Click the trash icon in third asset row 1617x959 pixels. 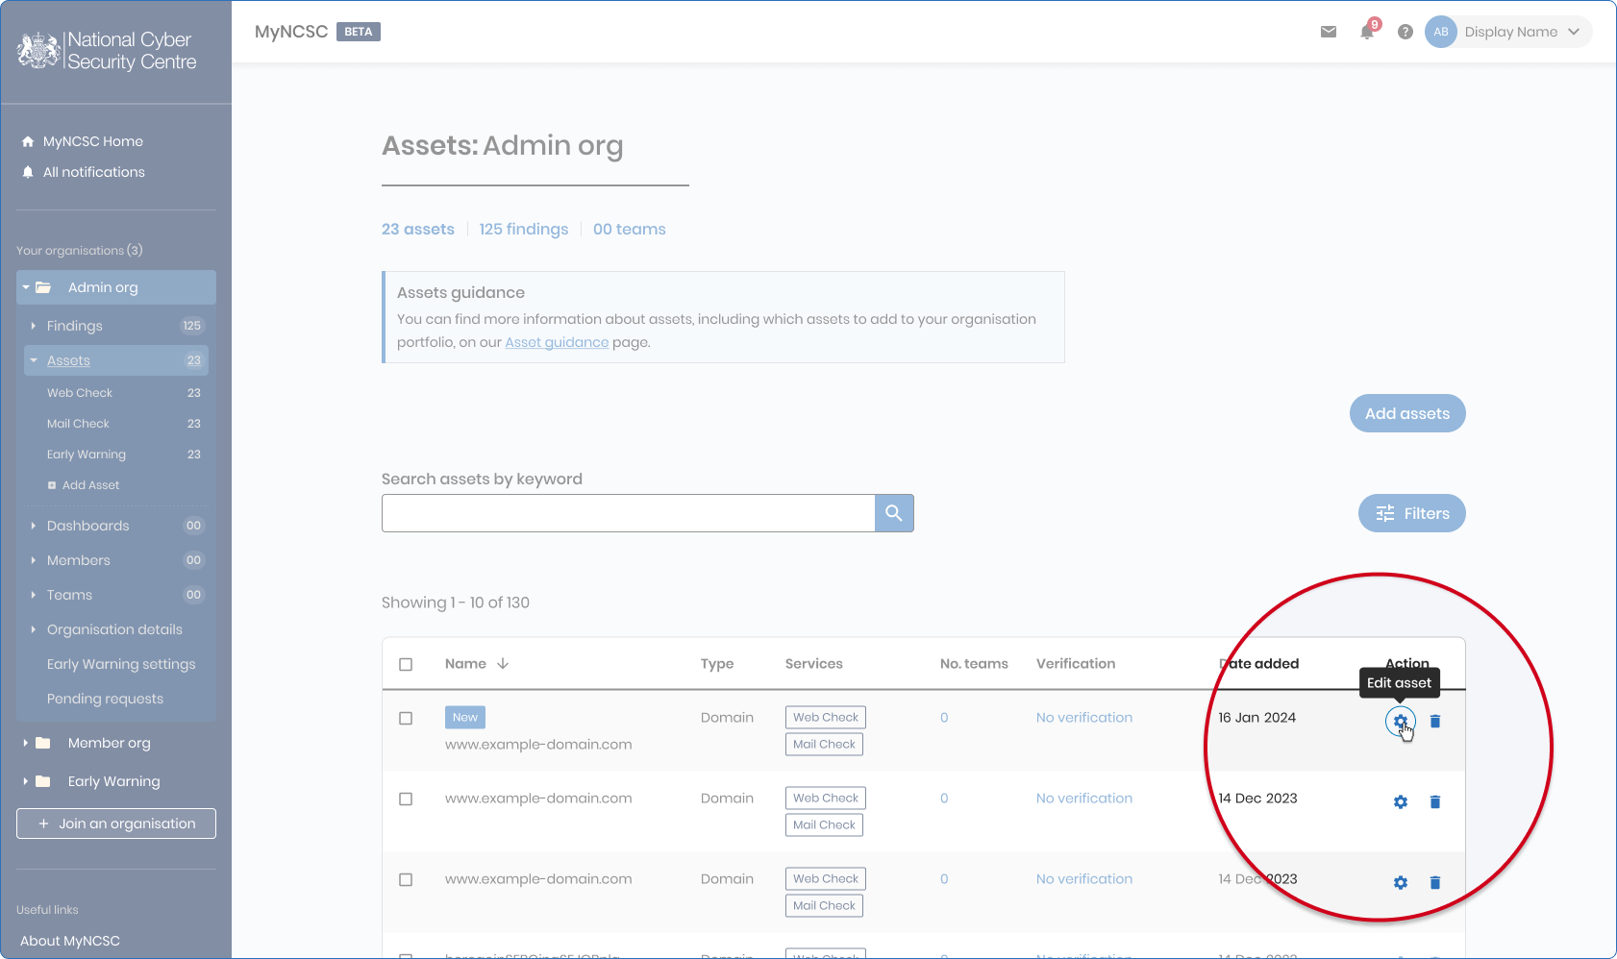[1435, 882]
